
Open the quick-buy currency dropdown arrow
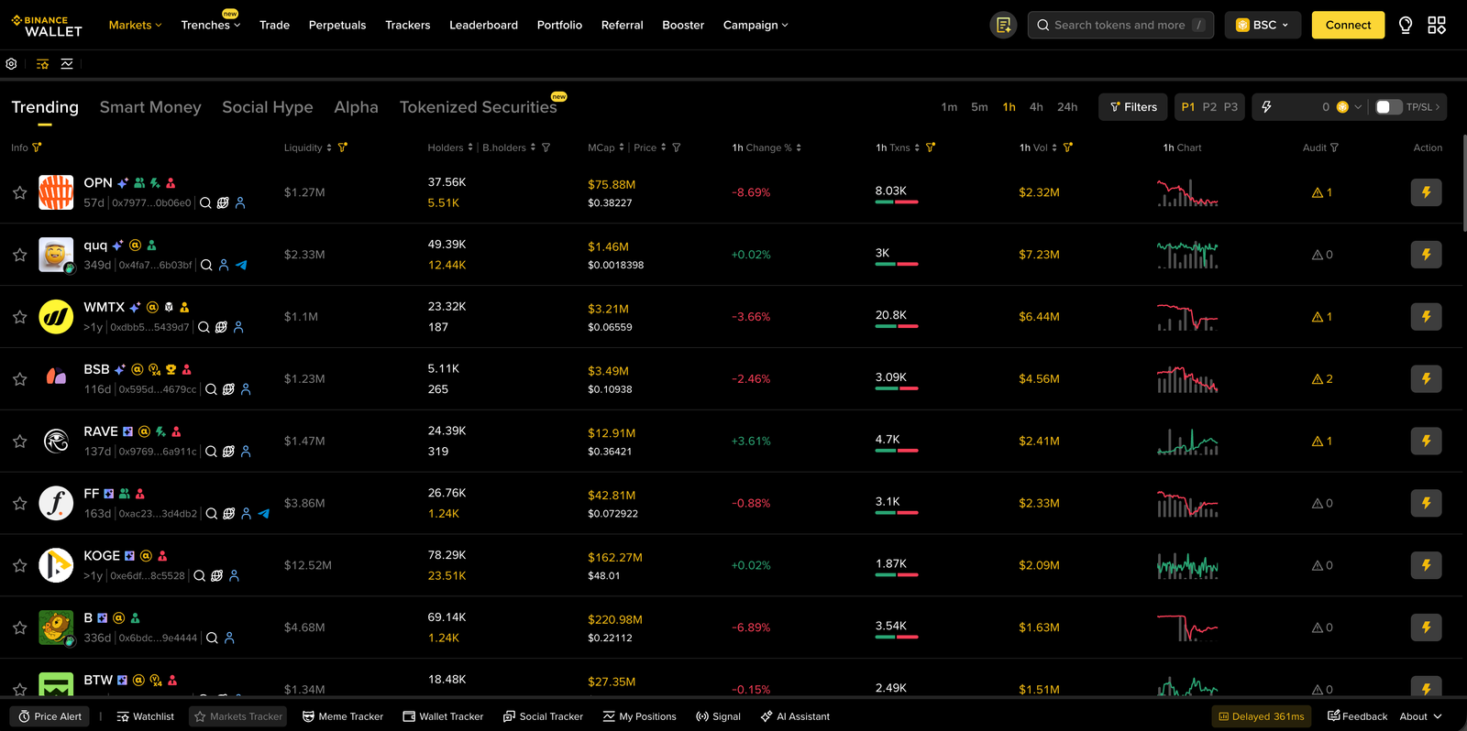pyautogui.click(x=1358, y=107)
